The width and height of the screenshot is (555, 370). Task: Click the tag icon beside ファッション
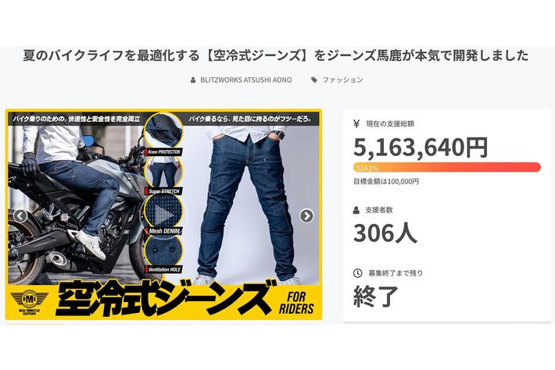[314, 80]
